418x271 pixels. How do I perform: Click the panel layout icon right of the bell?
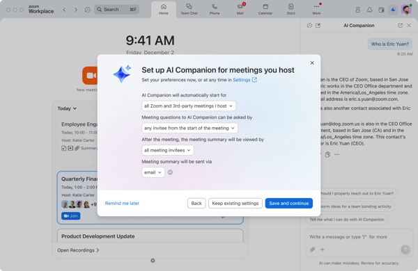pyautogui.click(x=381, y=10)
